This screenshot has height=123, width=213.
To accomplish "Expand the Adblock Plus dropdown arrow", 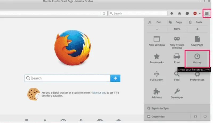I will tap(200, 14).
